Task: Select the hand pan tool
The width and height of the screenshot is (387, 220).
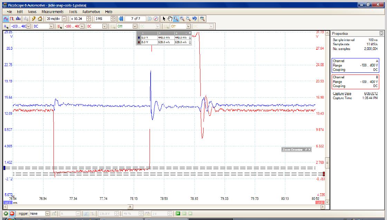Action: coord(170,19)
